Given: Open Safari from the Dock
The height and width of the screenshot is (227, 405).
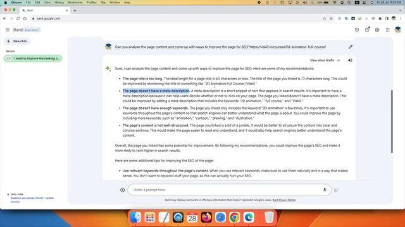Looking at the screenshot, I should [x=220, y=217].
